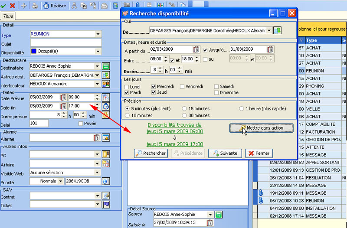Screen dimensions: 347x228
Task: Click the people icon beside Interlocuteur
Action: click(x=106, y=84)
